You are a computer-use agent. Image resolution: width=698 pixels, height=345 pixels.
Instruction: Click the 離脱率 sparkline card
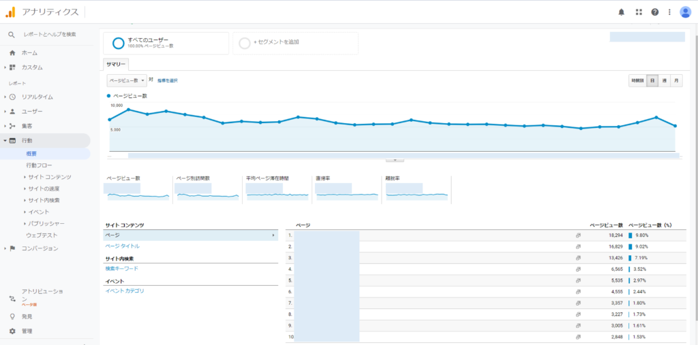tap(416, 189)
